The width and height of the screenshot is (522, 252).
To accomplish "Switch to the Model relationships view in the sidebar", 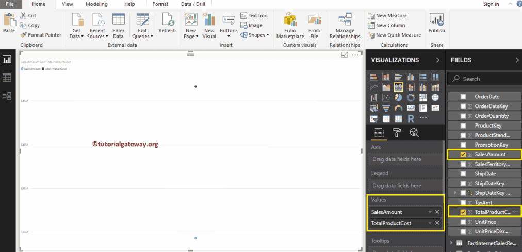I will pyautogui.click(x=7, y=96).
